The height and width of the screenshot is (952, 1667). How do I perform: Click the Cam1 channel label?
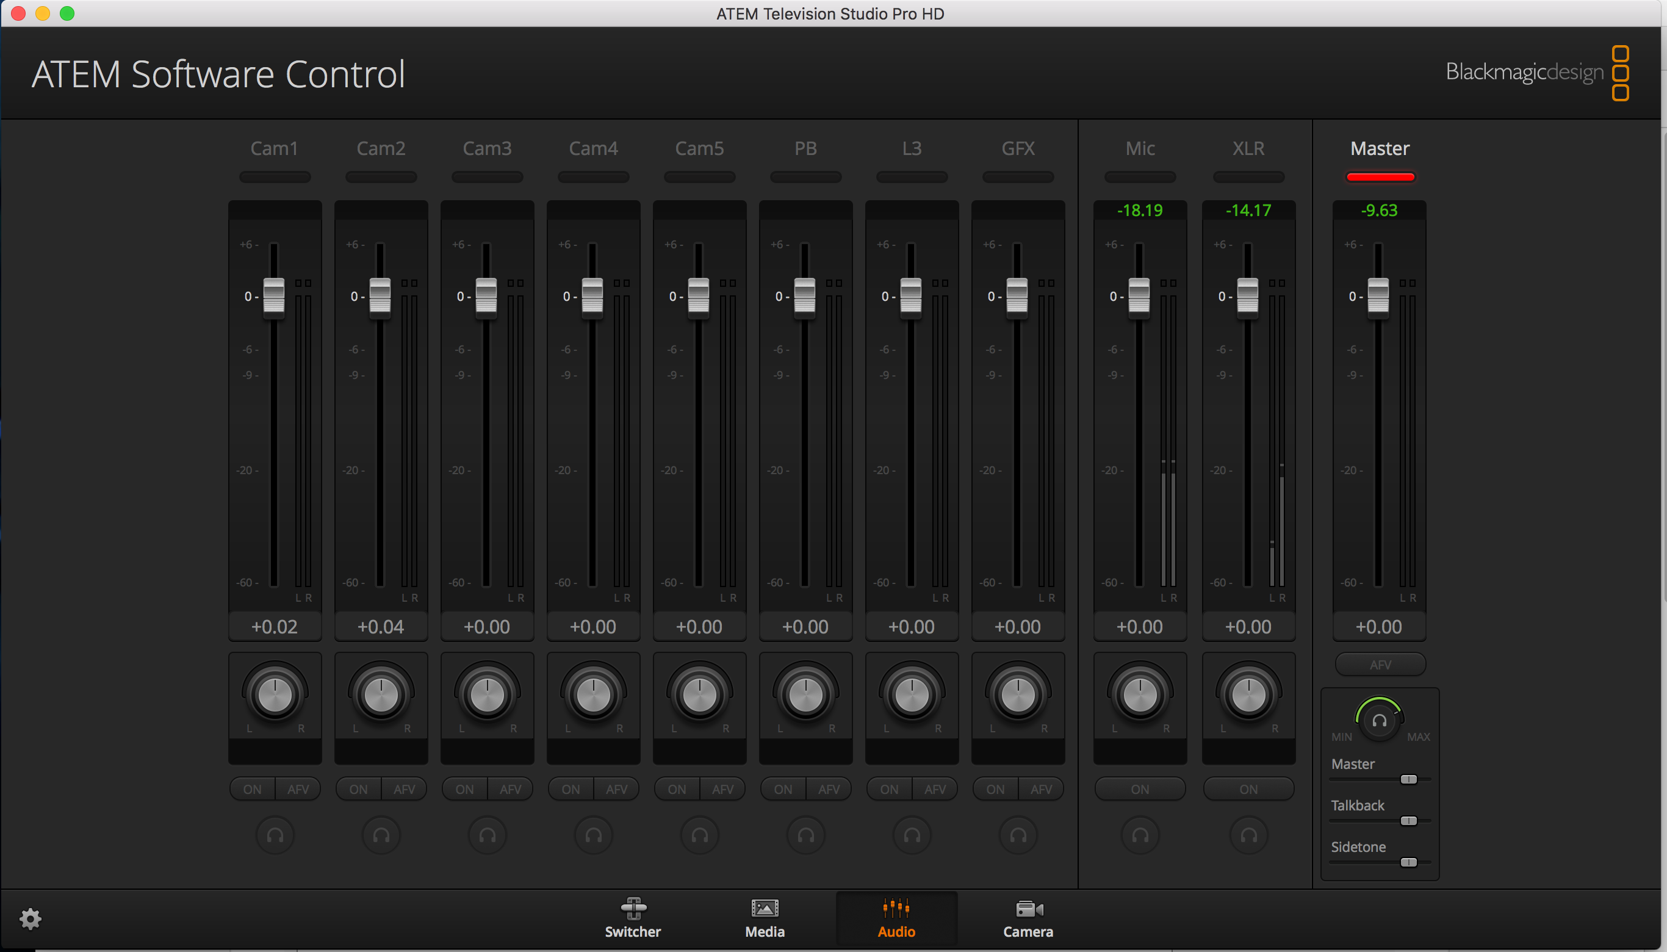tap(275, 148)
